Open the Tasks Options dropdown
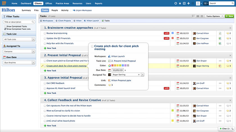Screen dimensions: 236x132 (214, 16)
